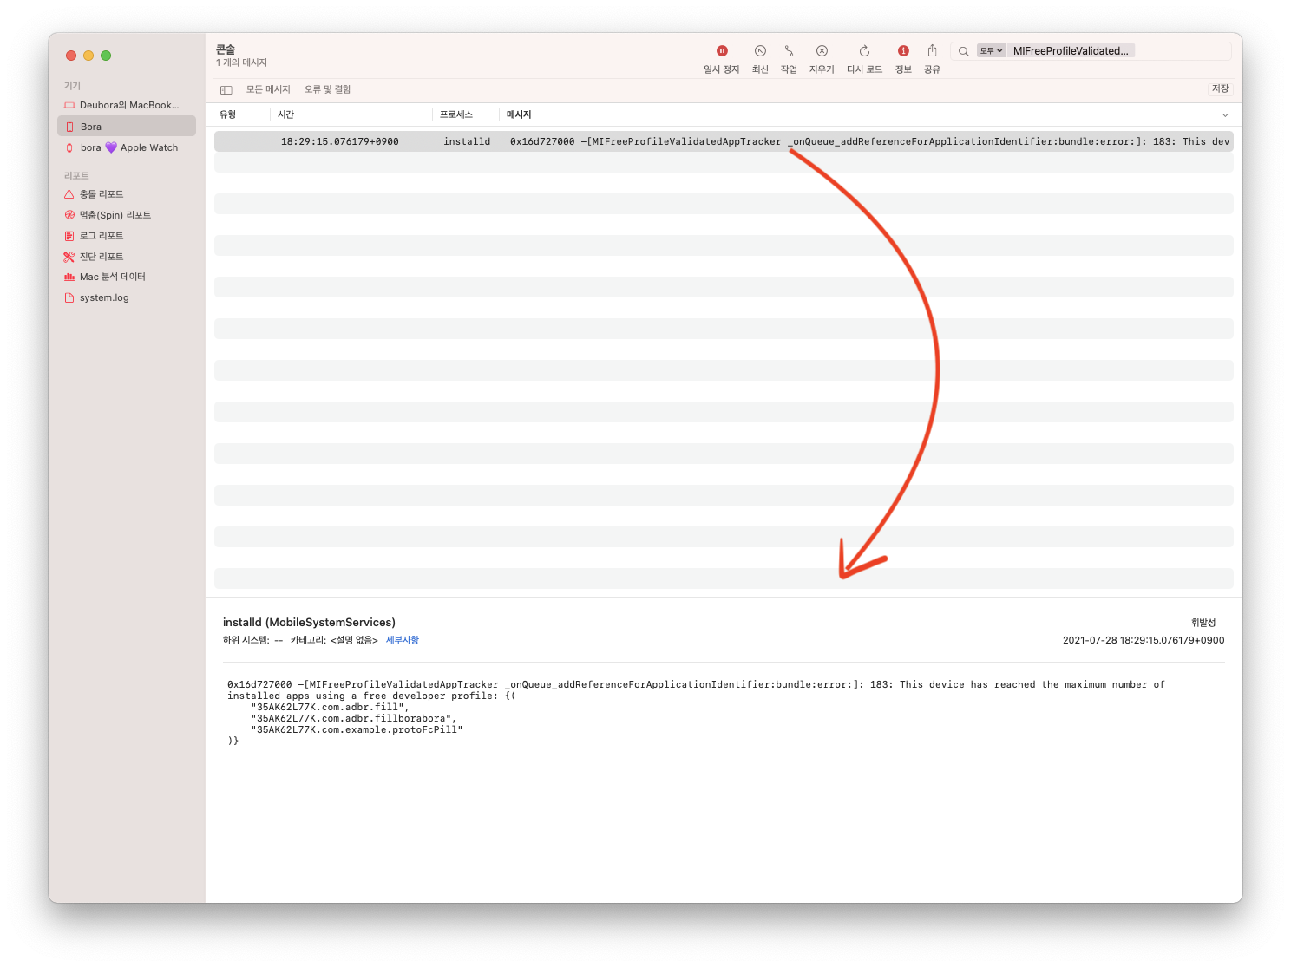Click the com.example.protoFcPill bundle text

click(x=357, y=729)
